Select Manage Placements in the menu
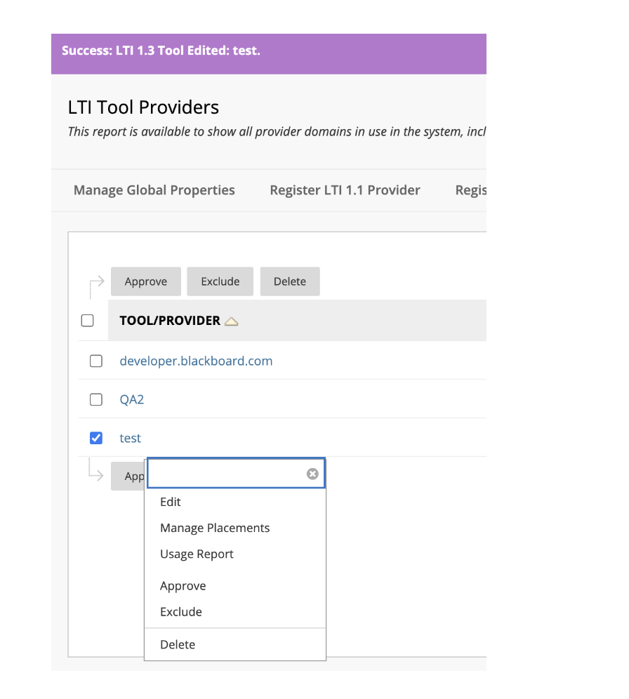The image size is (629, 699). (x=215, y=528)
